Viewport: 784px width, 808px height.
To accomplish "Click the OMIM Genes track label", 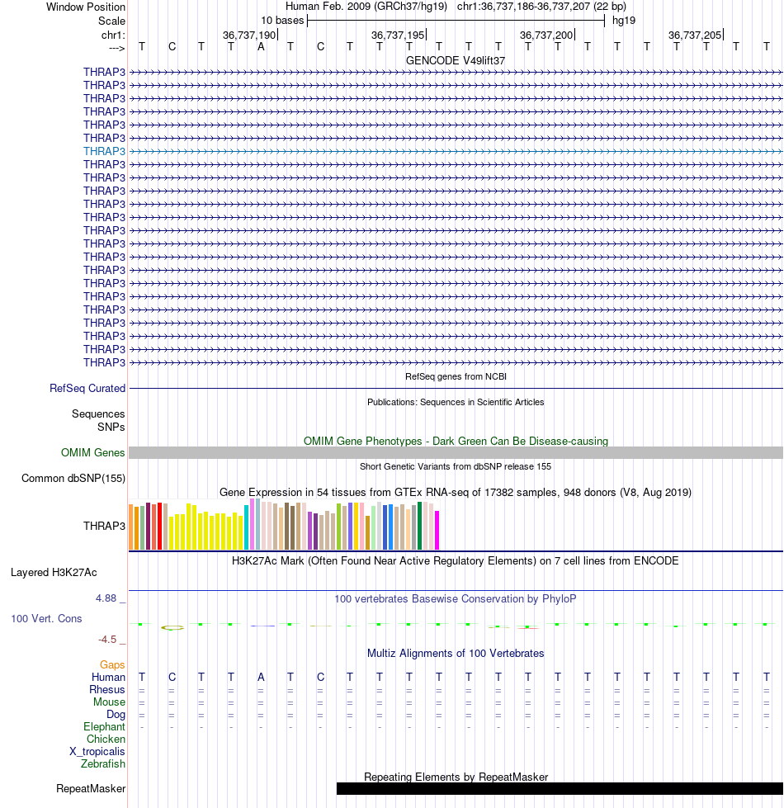I will pyautogui.click(x=92, y=453).
